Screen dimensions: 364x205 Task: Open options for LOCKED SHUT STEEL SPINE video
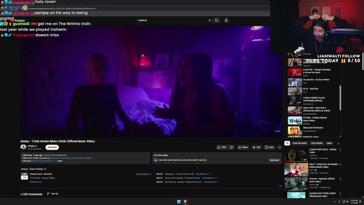pos(340,194)
